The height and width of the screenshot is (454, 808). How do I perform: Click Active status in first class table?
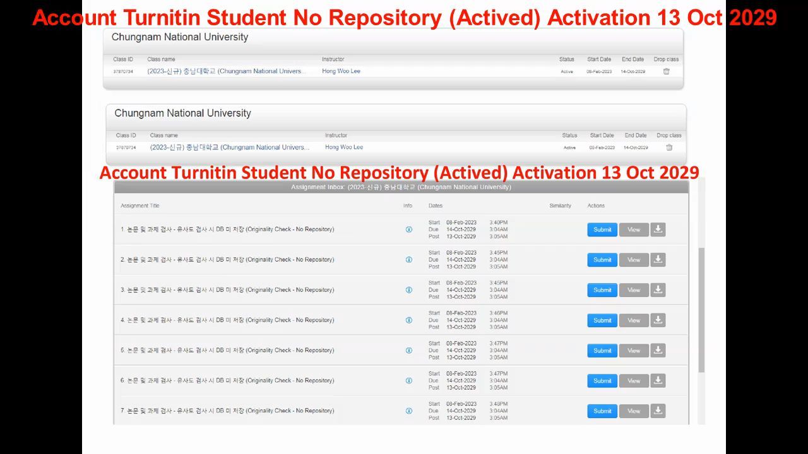pyautogui.click(x=567, y=72)
